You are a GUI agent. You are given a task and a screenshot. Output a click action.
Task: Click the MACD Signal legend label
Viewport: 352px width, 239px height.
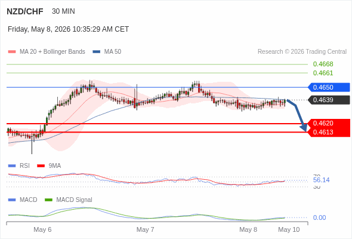point(75,200)
